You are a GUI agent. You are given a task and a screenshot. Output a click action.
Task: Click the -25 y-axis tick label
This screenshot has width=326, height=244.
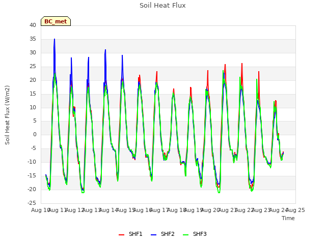click(32, 203)
